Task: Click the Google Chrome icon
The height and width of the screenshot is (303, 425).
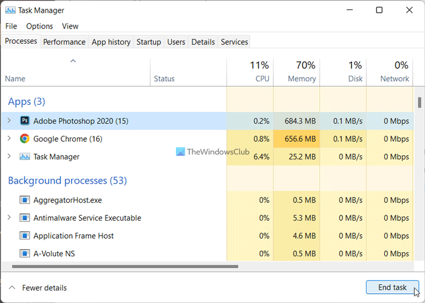Action: pyautogui.click(x=25, y=139)
